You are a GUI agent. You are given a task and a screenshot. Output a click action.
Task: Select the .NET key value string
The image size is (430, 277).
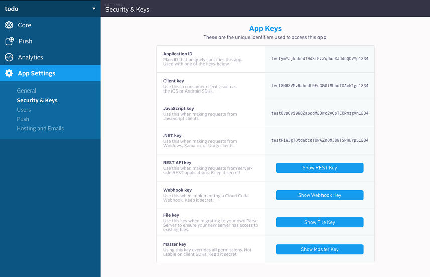coord(320,140)
